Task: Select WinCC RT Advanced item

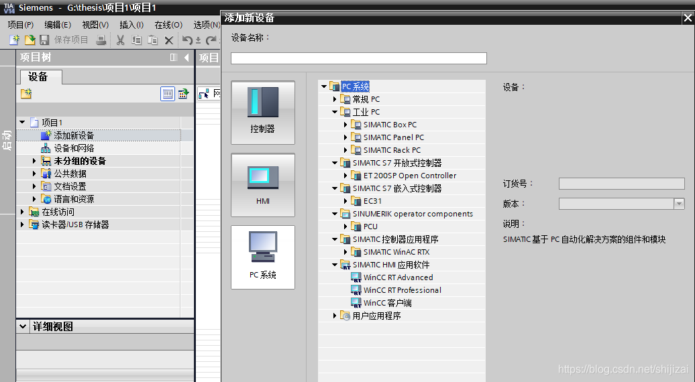Action: (x=398, y=277)
